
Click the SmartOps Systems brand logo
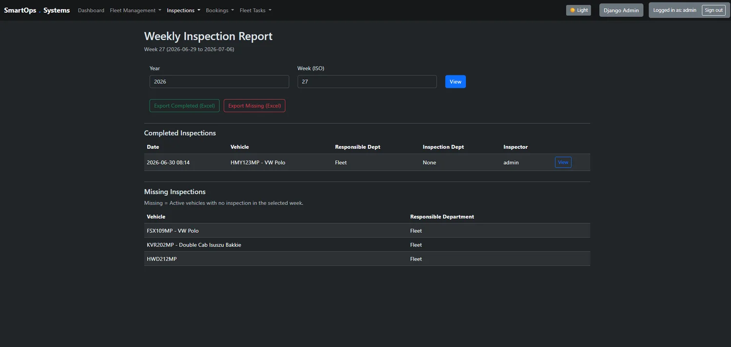[37, 10]
